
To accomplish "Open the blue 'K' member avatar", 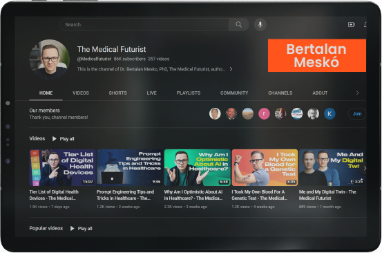I will (330, 113).
